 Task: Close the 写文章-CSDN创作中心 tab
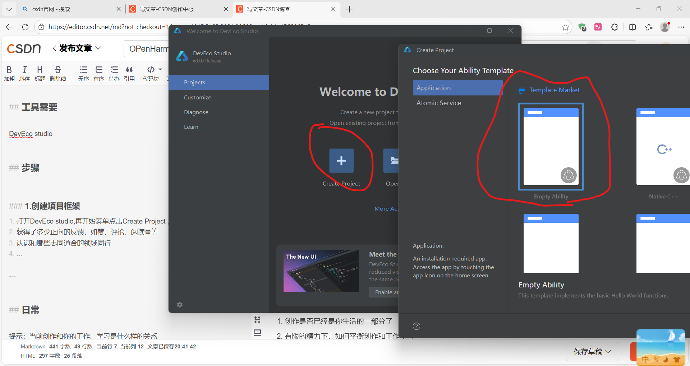[x=226, y=9]
